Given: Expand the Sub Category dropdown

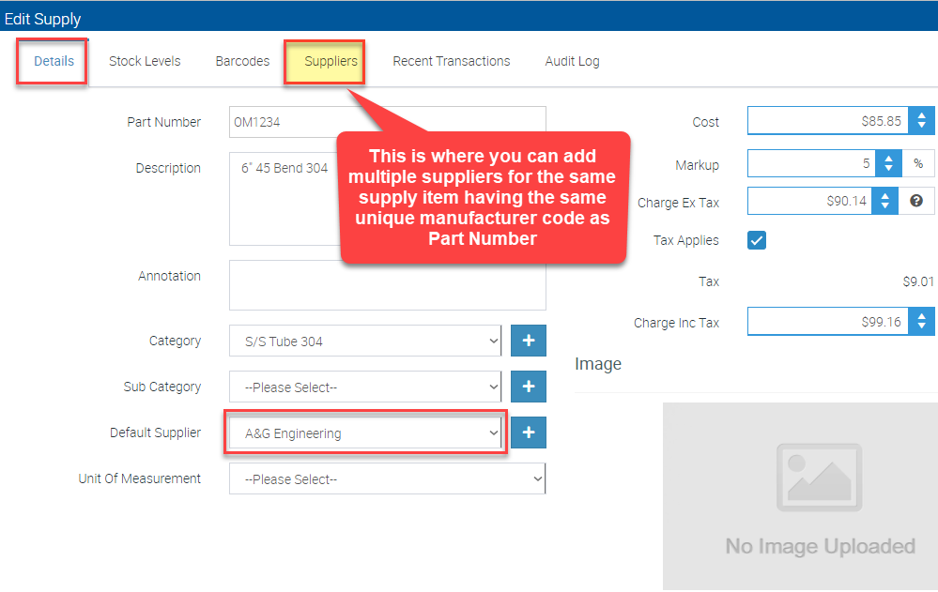Looking at the screenshot, I should tap(365, 387).
